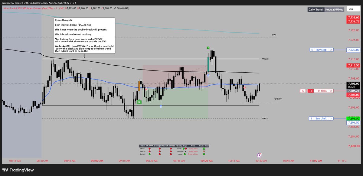Click the SMNQ1! ticker in the table
363x176 pixels.
[143, 152]
